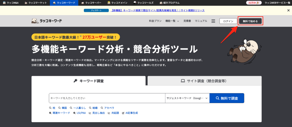292x127 pixels.
Task: Switch to the サイト調査 tab
Action: (x=204, y=81)
